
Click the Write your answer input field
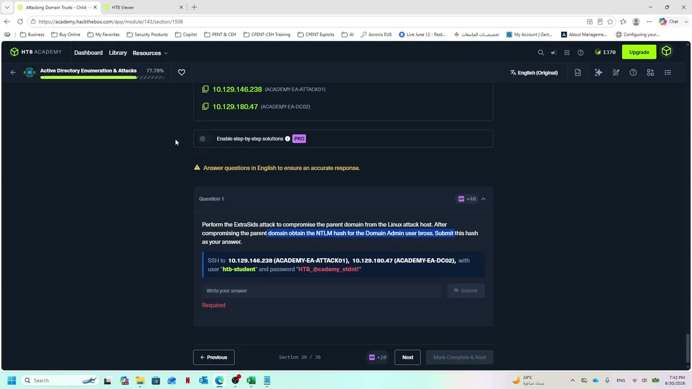coord(322,291)
